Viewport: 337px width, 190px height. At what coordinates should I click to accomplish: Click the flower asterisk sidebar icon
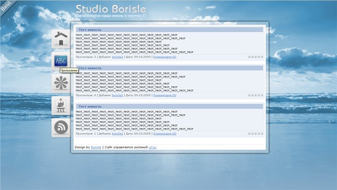pos(61,83)
